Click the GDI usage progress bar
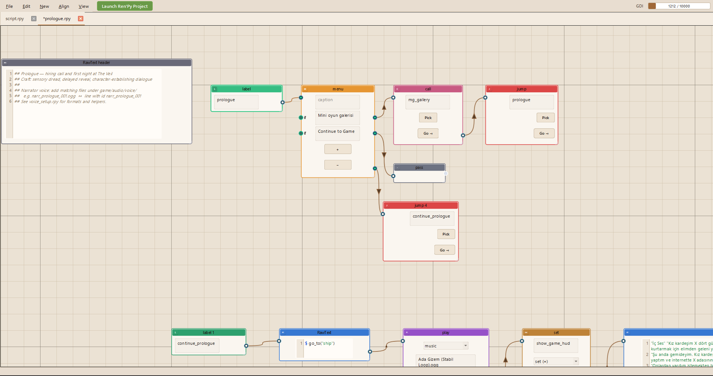Viewport: 713px width, 376px height. click(679, 6)
